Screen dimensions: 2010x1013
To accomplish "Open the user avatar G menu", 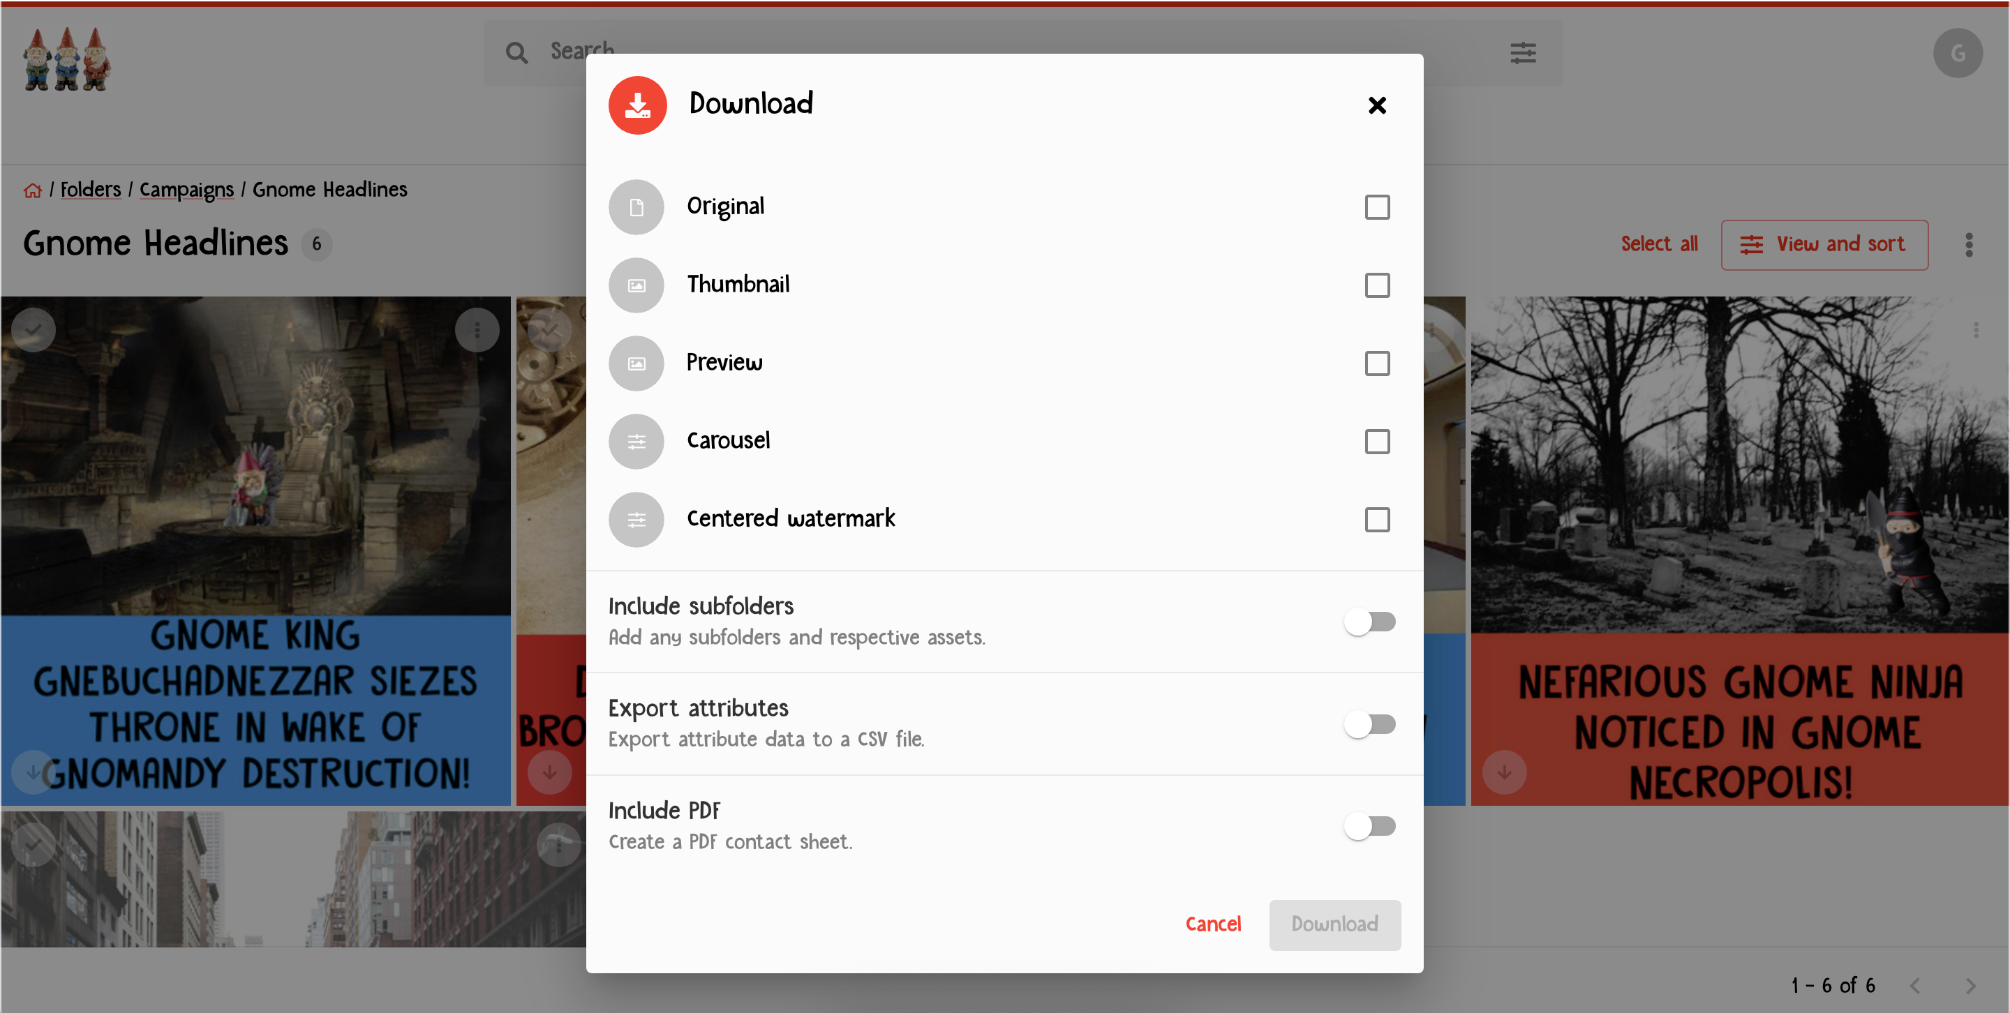I will (x=1957, y=53).
